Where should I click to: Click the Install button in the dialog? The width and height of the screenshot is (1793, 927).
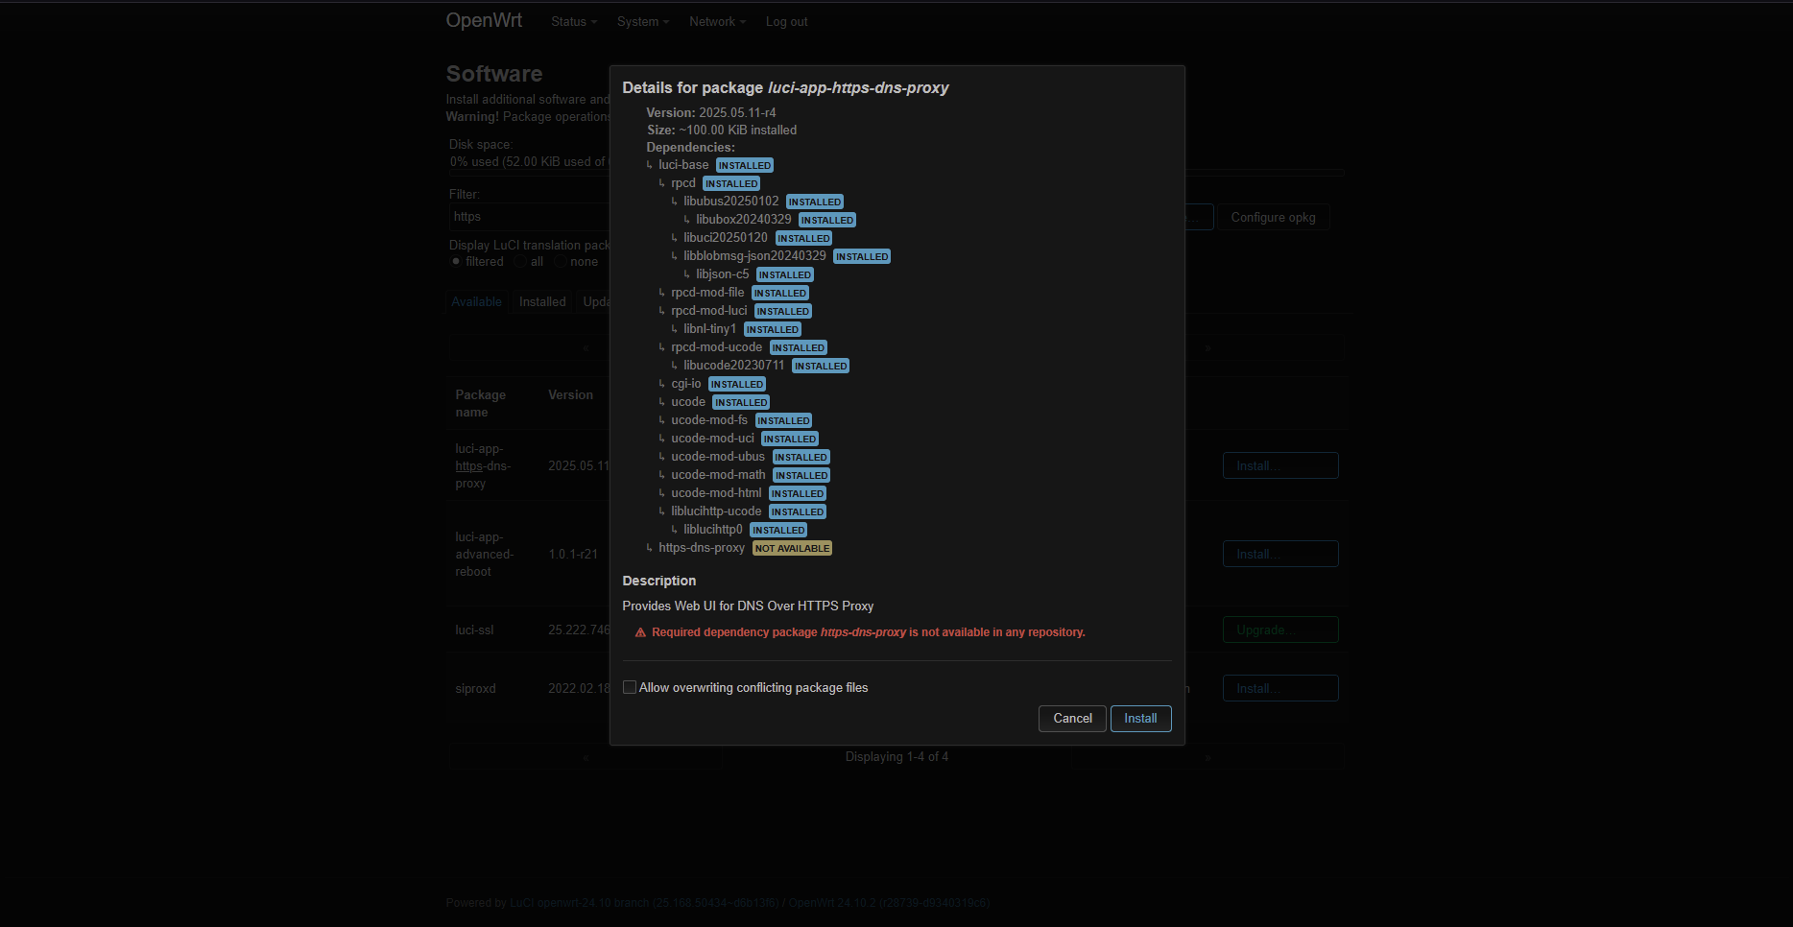(x=1140, y=719)
